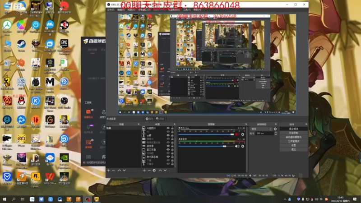Viewport: 361px width, 203px height.
Task: Open Ubisoft desktop shortcut
Action: (64, 141)
